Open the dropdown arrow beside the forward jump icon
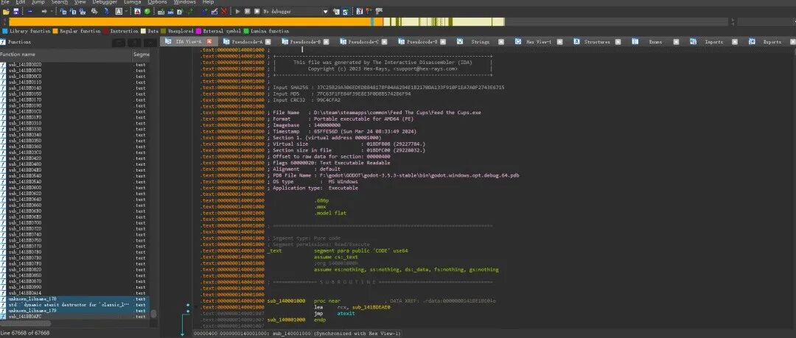Image resolution: width=796 pixels, height=338 pixels. [52, 11]
